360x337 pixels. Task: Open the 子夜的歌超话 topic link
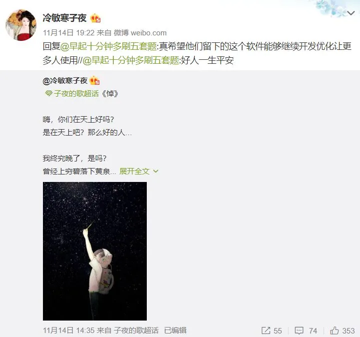click(x=76, y=94)
